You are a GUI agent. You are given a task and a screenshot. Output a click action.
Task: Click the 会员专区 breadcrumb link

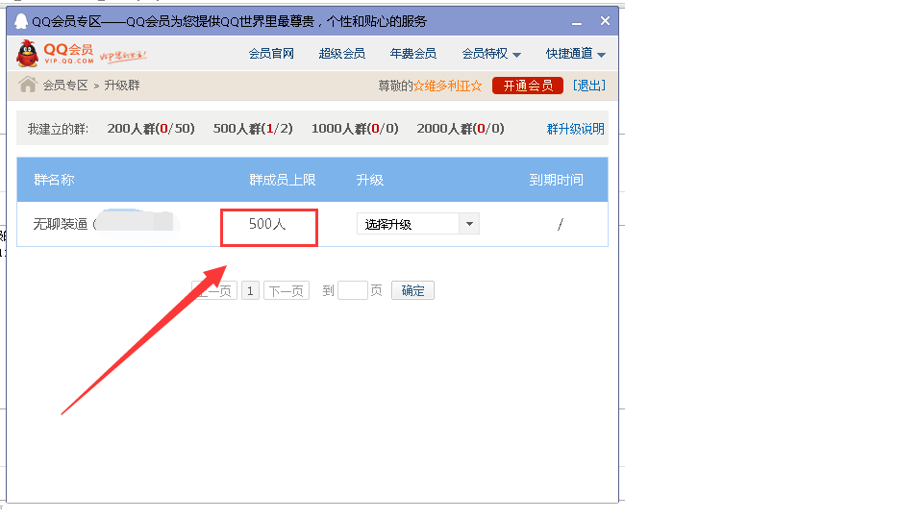click(x=65, y=86)
